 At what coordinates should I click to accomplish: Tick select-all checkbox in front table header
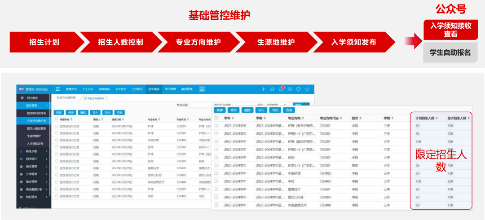coord(216,118)
